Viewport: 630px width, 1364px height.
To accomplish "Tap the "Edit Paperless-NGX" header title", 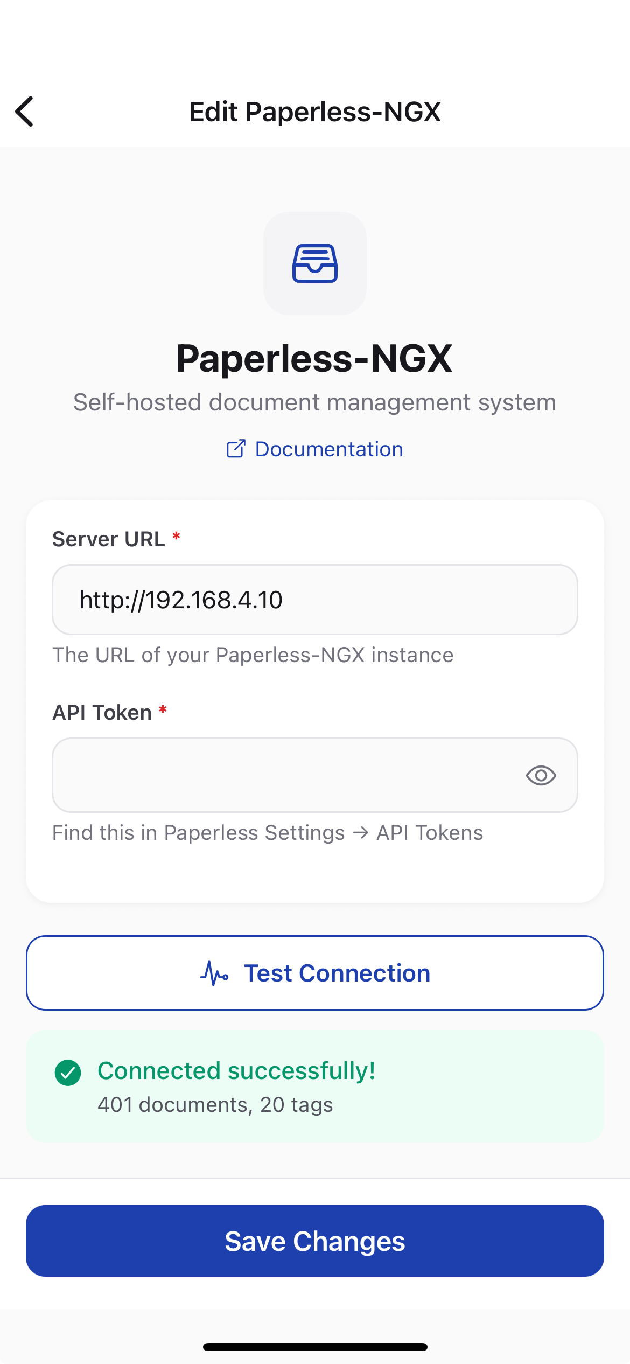I will [x=315, y=112].
